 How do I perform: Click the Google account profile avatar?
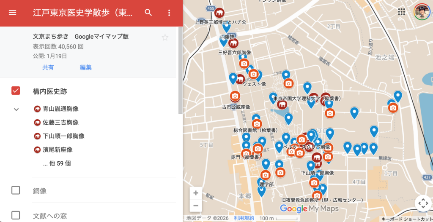(x=421, y=12)
